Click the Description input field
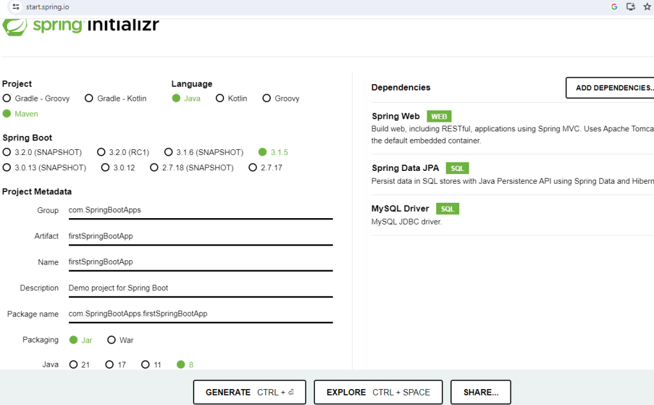Image resolution: width=654 pixels, height=405 pixels. [201, 288]
